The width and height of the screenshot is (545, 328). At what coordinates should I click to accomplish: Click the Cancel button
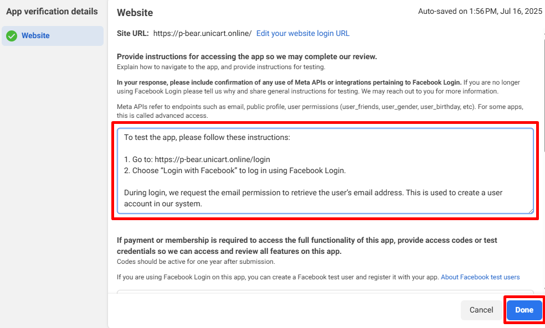click(x=481, y=310)
